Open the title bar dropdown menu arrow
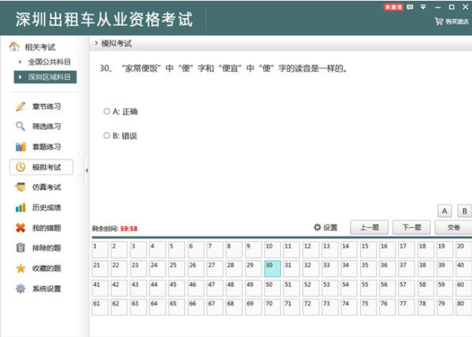 coord(423,7)
